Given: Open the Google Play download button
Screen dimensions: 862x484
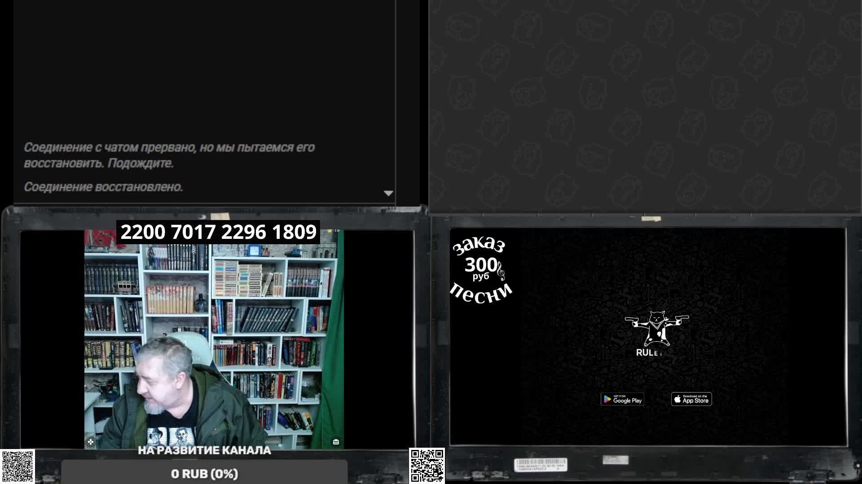Looking at the screenshot, I should pyautogui.click(x=622, y=399).
